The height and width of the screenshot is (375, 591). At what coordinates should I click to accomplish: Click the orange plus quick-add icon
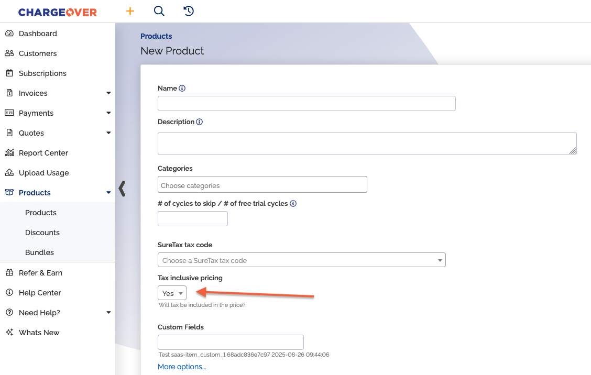[x=130, y=11]
